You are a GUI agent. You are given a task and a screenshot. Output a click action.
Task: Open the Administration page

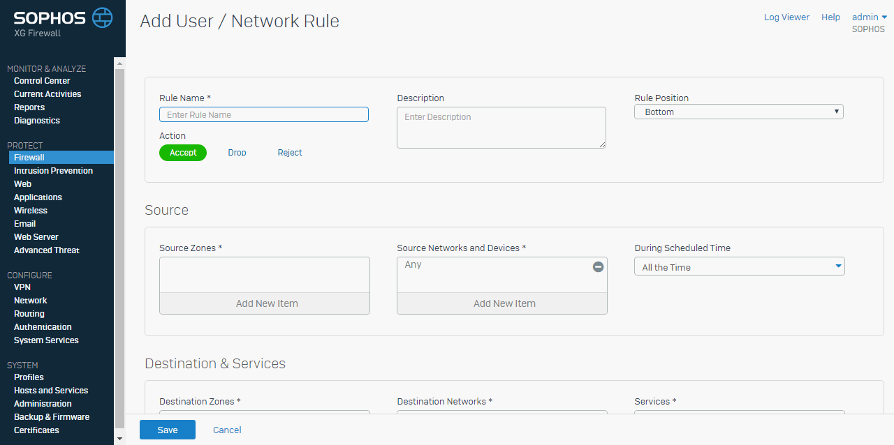tap(43, 404)
